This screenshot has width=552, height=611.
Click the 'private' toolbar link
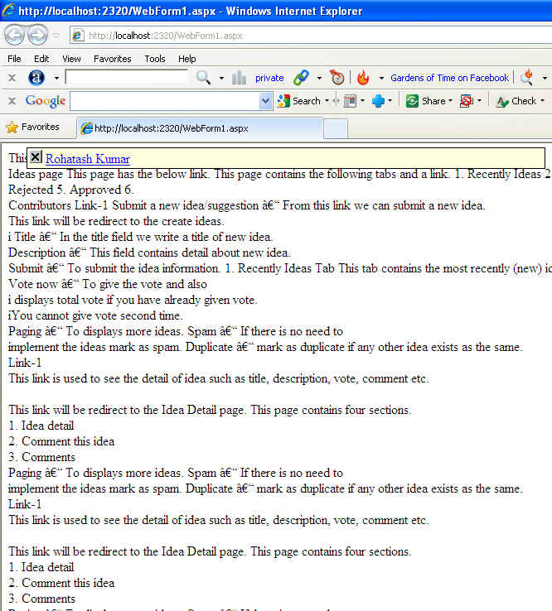(x=269, y=78)
